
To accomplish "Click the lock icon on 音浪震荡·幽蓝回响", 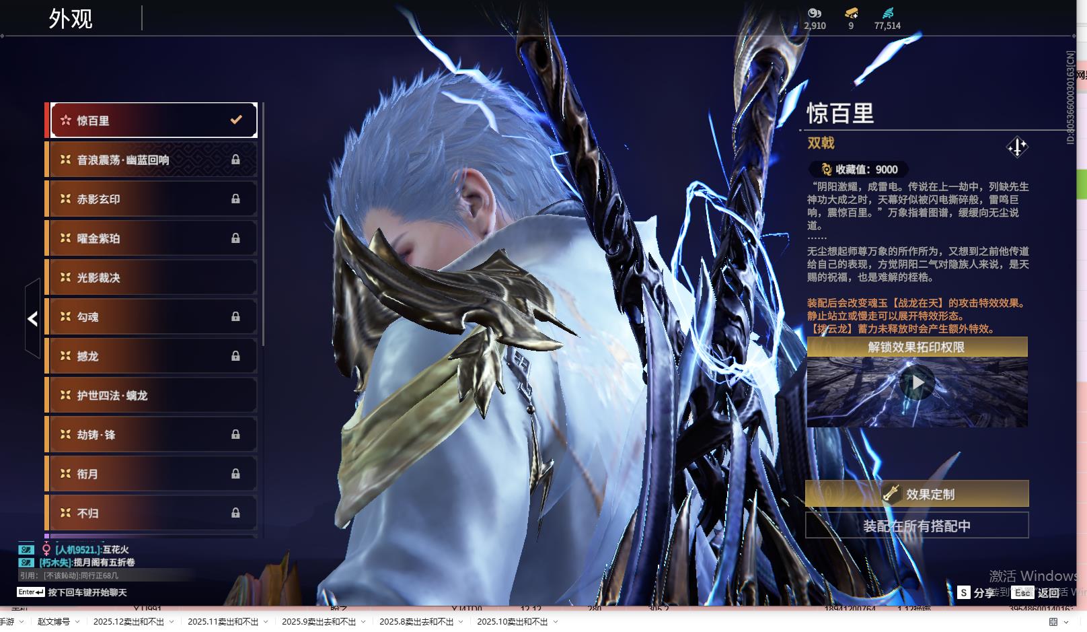I will pos(235,160).
